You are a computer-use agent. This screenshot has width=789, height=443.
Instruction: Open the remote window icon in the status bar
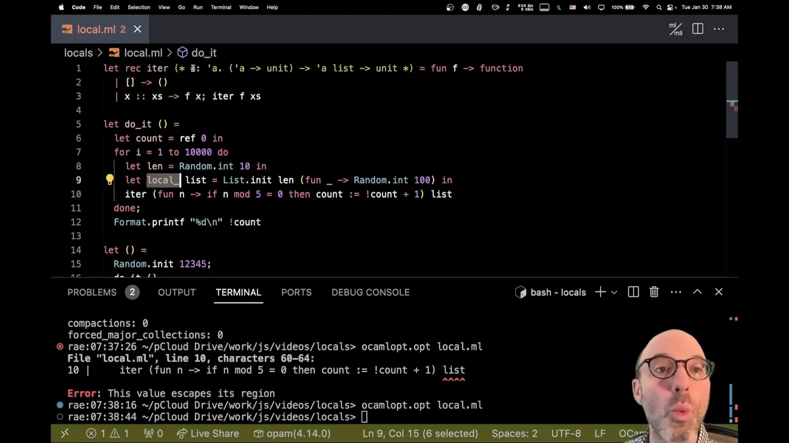[x=65, y=433]
